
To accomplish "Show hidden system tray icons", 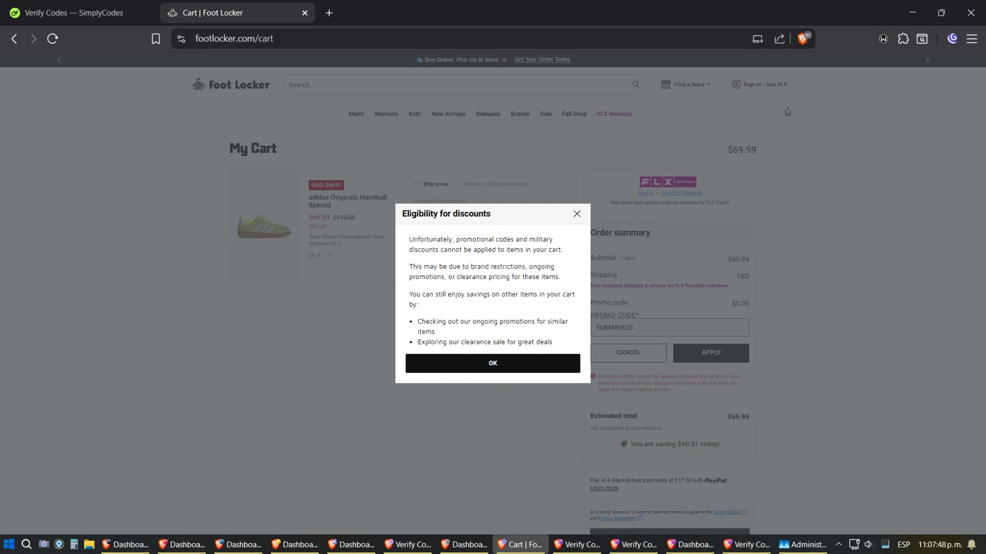I will [839, 544].
